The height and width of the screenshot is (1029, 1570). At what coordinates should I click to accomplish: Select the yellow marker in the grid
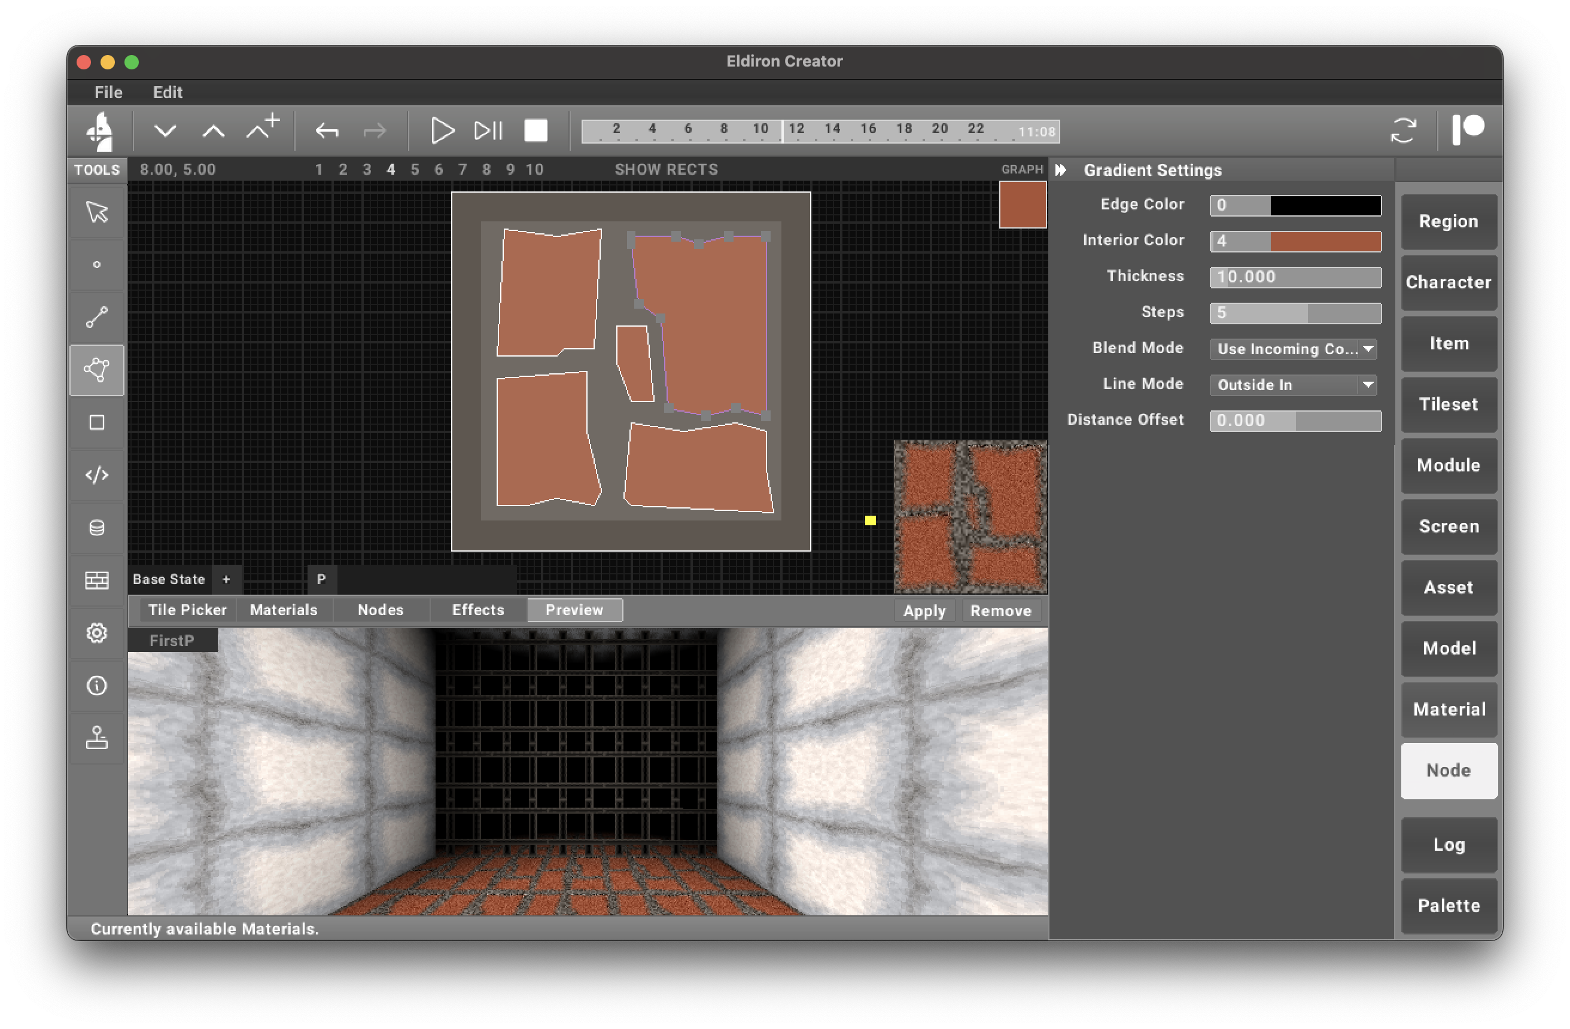[x=870, y=520]
